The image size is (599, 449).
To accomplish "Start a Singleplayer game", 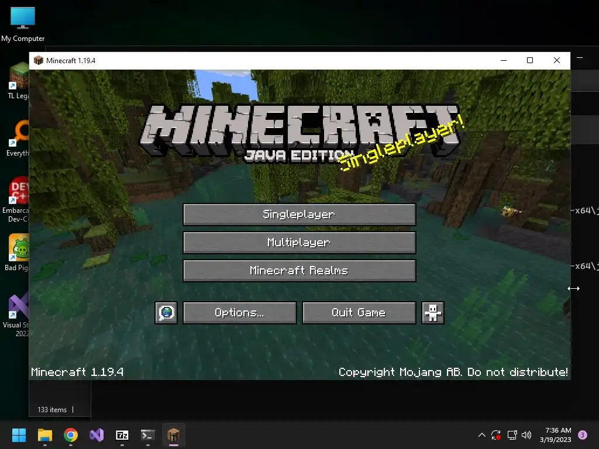I will pos(299,214).
